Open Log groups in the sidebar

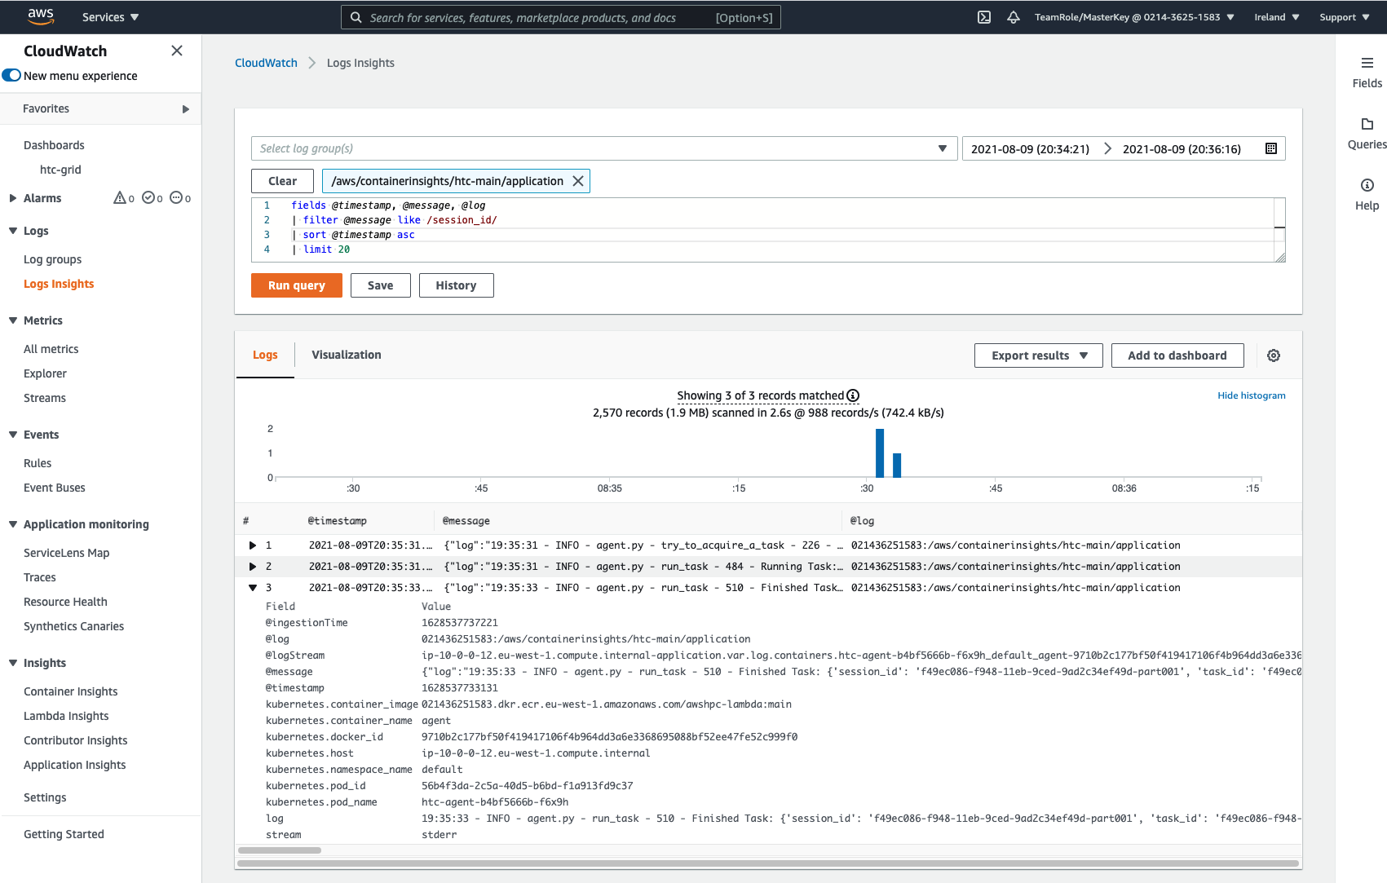pyautogui.click(x=52, y=259)
